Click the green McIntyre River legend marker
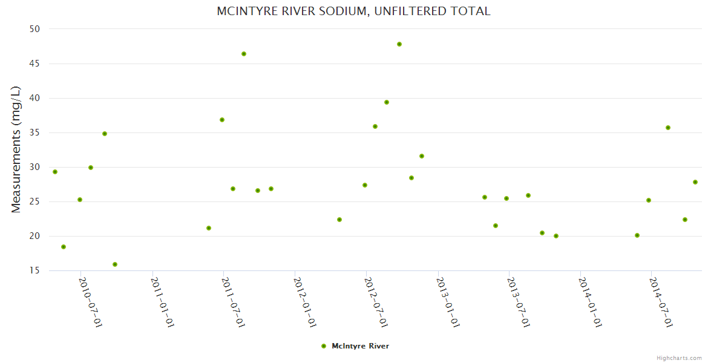708x363 pixels. pos(324,346)
